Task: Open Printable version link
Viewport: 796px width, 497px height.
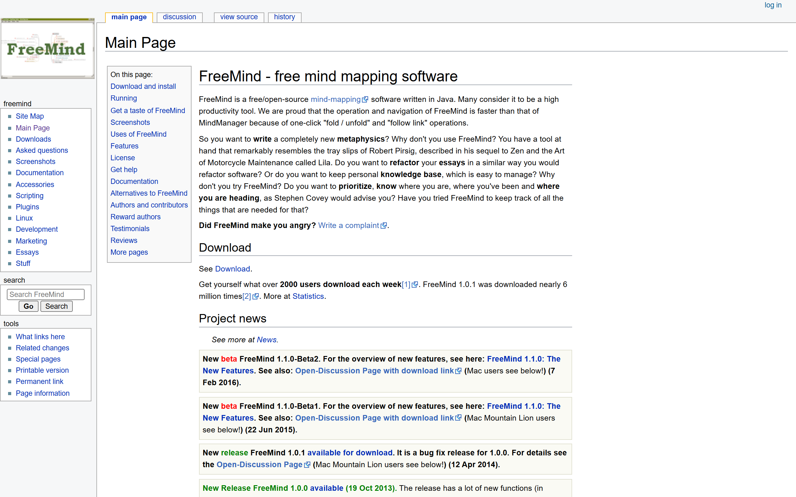Action: click(x=42, y=370)
